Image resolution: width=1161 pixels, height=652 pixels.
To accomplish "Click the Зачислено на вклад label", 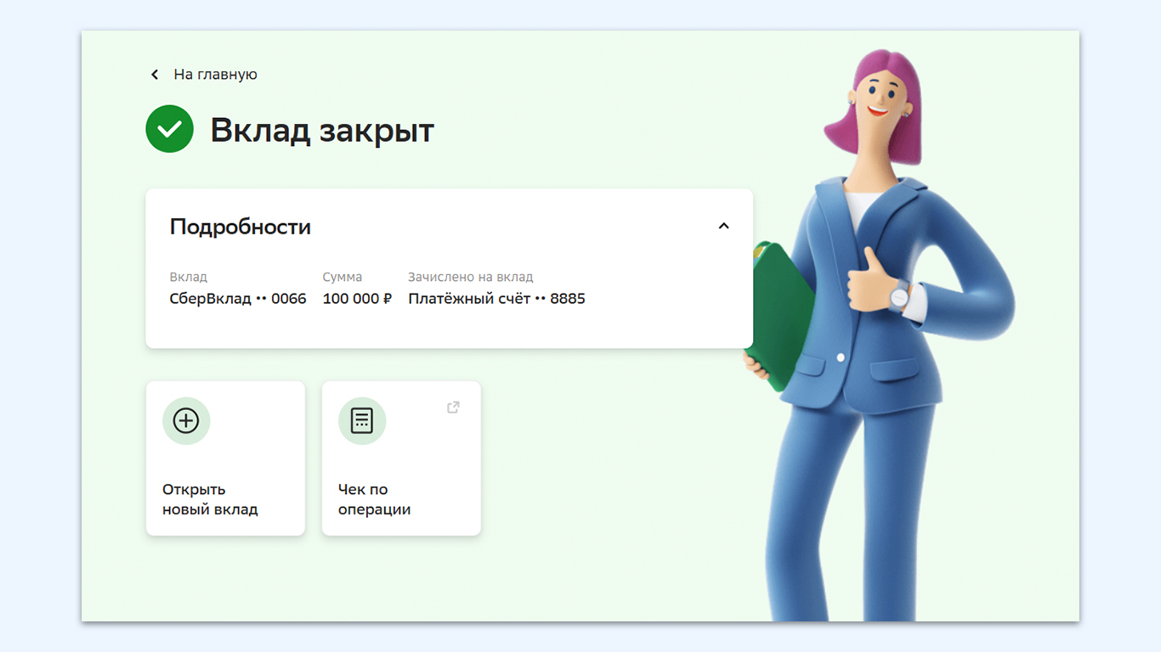I will tap(471, 277).
